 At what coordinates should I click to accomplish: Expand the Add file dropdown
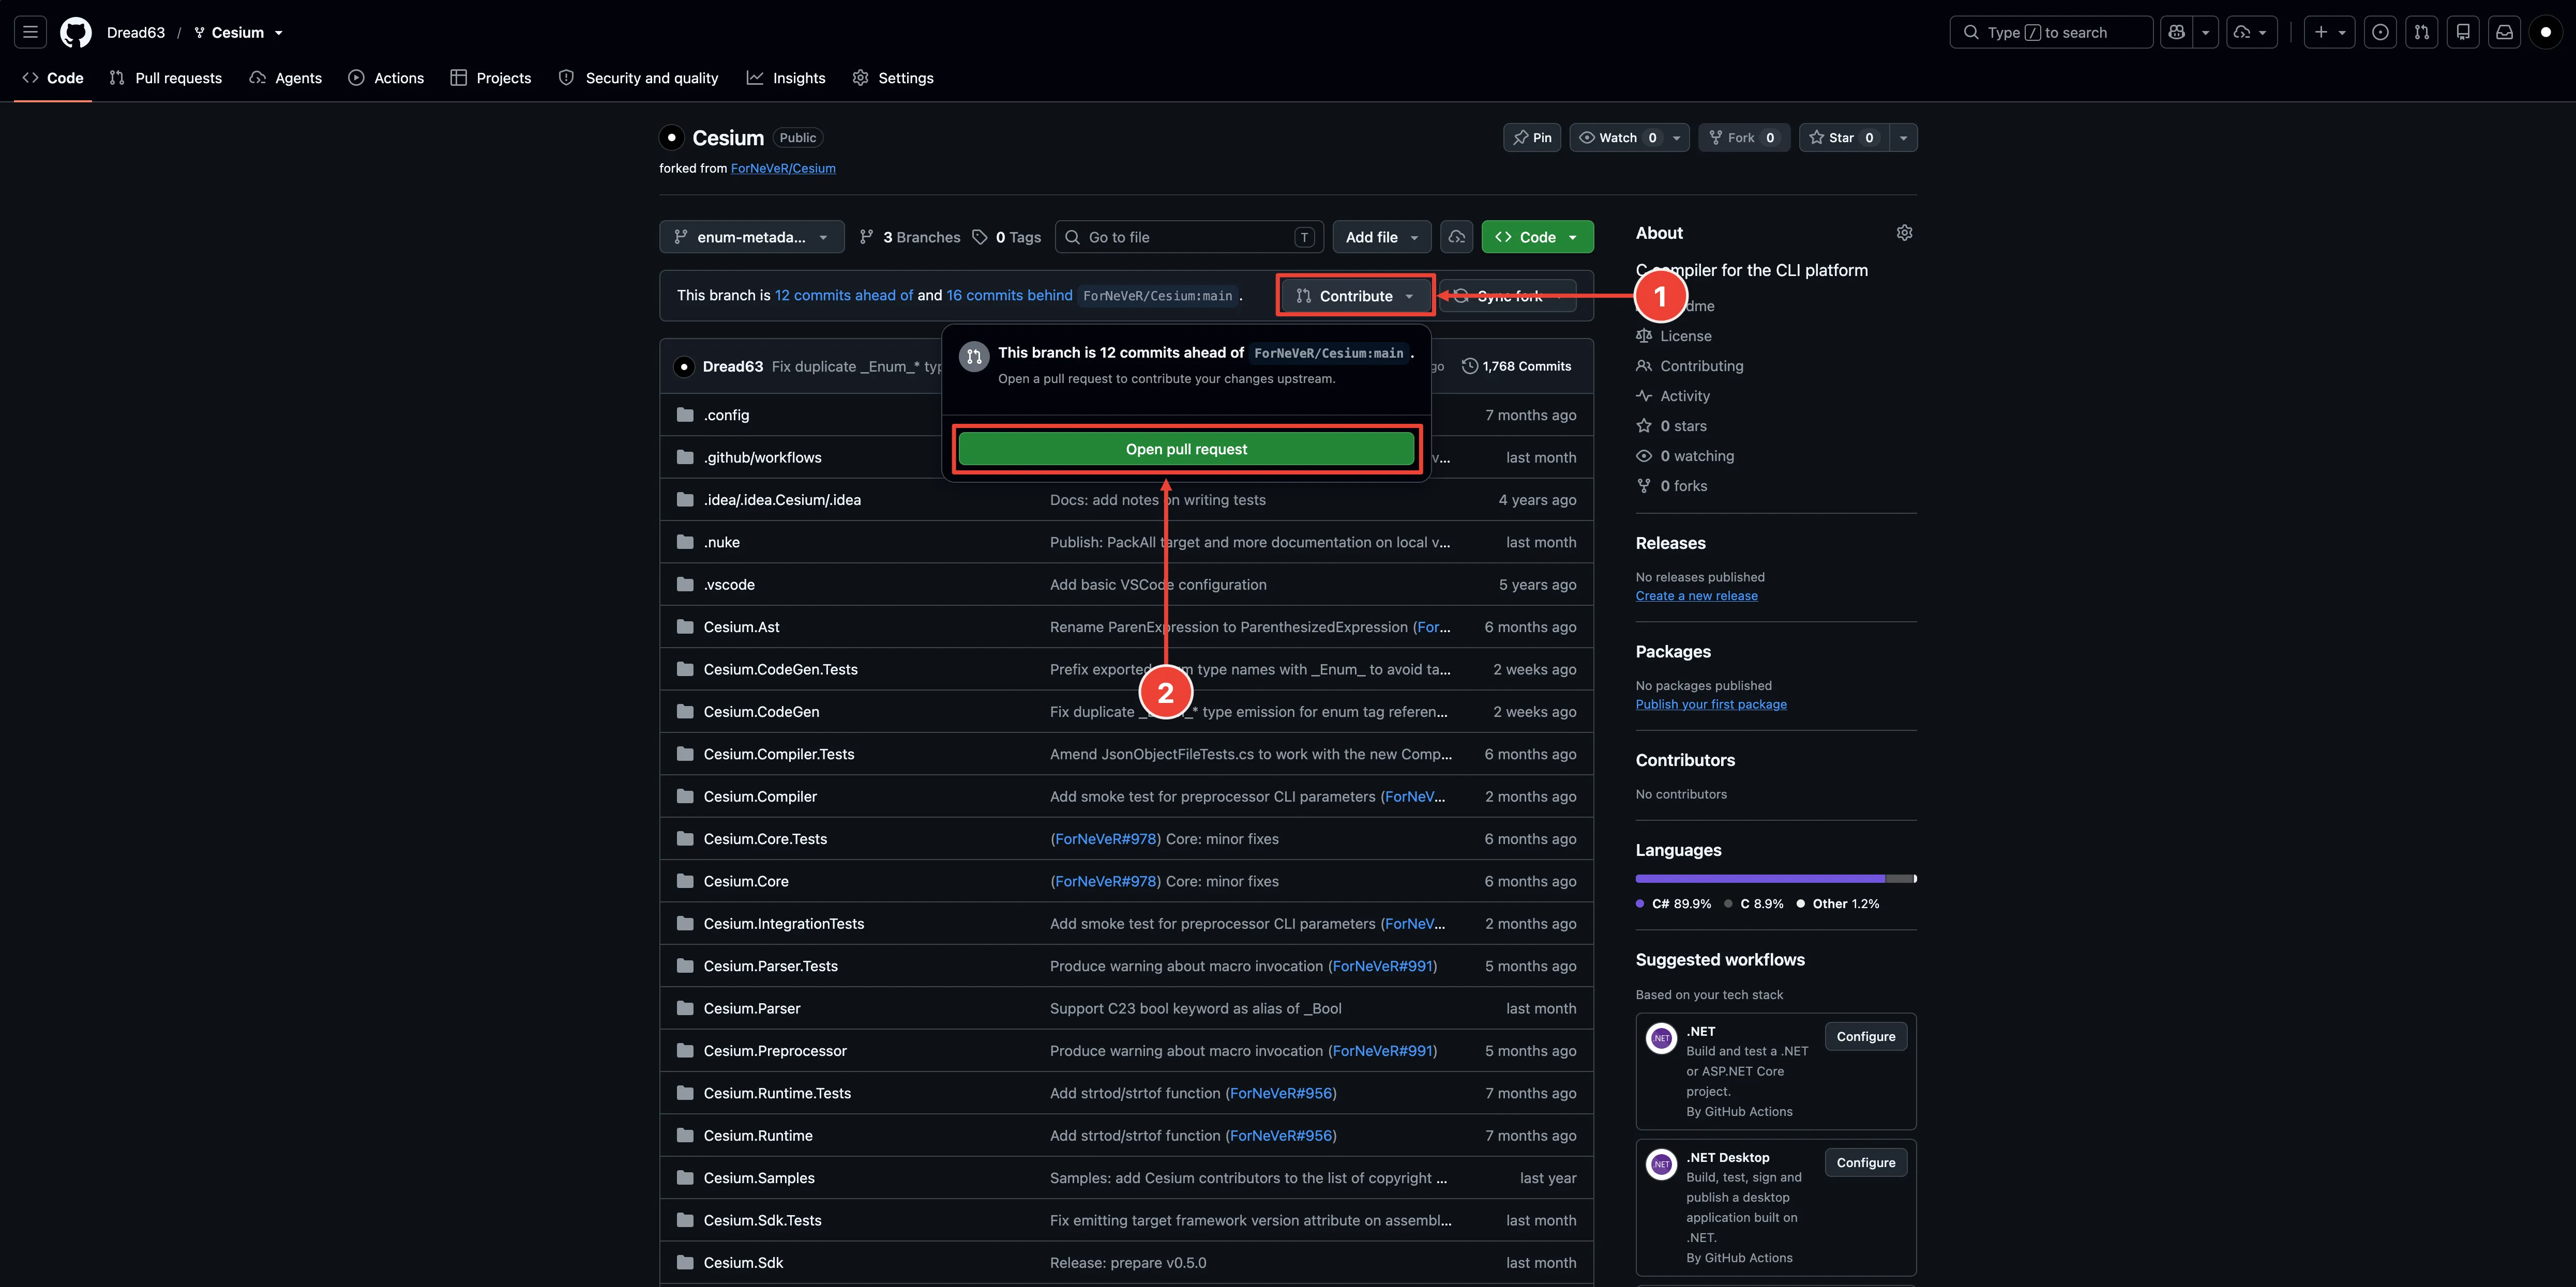[x=1382, y=237]
